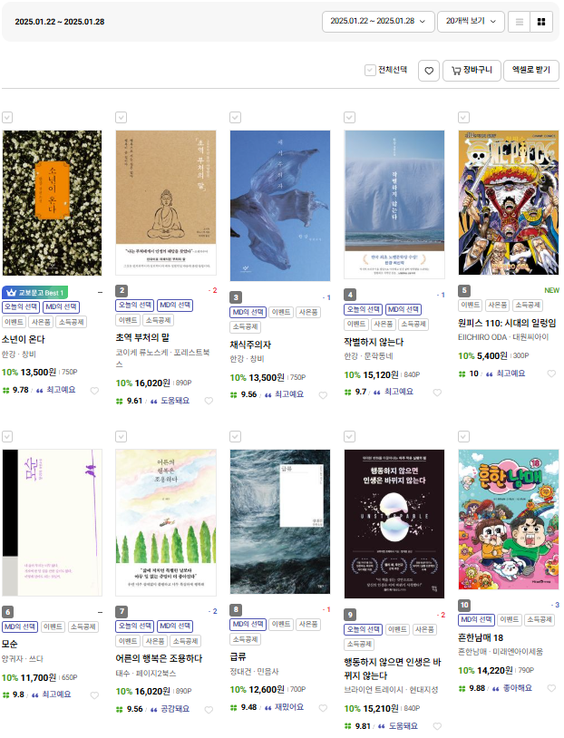Click 오늘의 선택 tag under 어른의 행복은 조용하다
This screenshot has width=564, height=738.
[134, 626]
